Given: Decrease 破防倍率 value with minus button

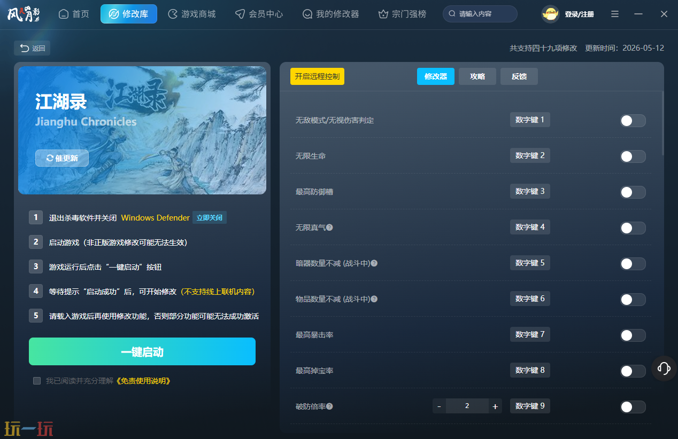Looking at the screenshot, I should (x=439, y=406).
